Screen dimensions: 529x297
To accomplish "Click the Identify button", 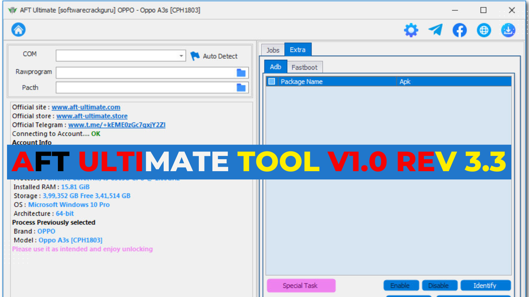I will [x=485, y=285].
